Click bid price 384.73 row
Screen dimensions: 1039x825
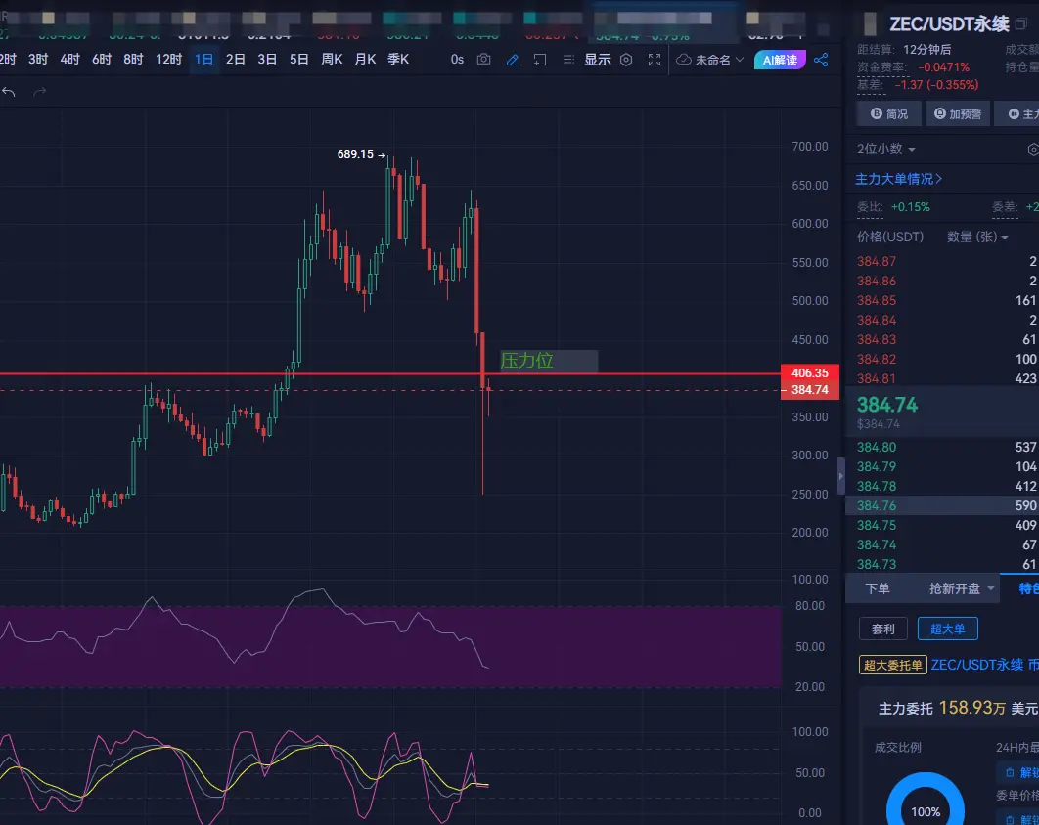pos(941,565)
